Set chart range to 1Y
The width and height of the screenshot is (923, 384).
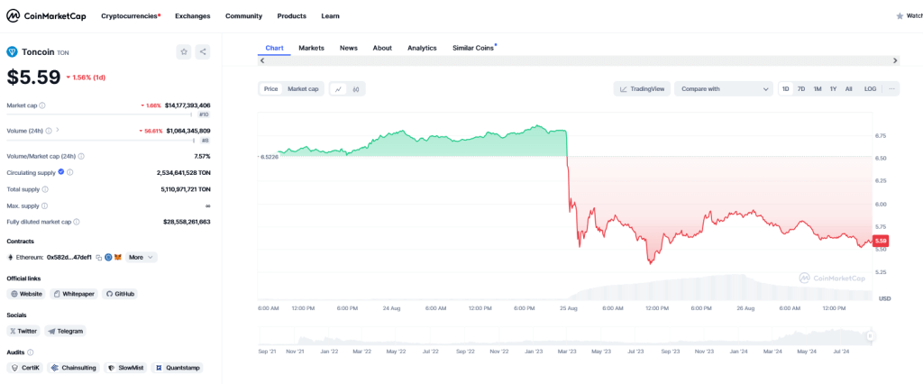pyautogui.click(x=834, y=89)
